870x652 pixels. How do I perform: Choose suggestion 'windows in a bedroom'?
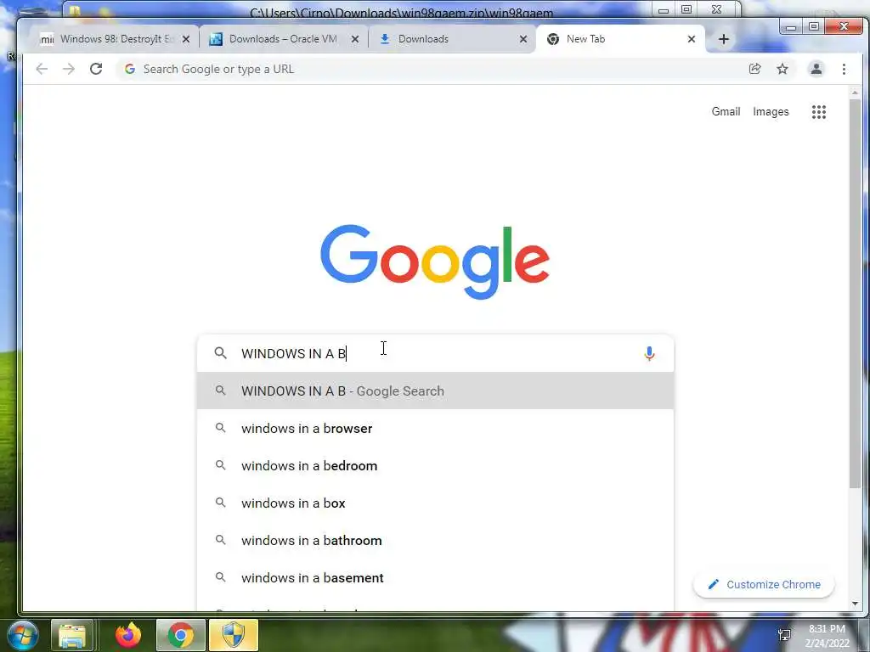pos(436,466)
